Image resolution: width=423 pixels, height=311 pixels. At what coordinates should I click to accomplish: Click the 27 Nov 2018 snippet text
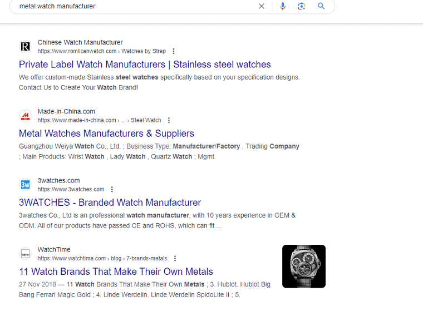pyautogui.click(x=145, y=289)
